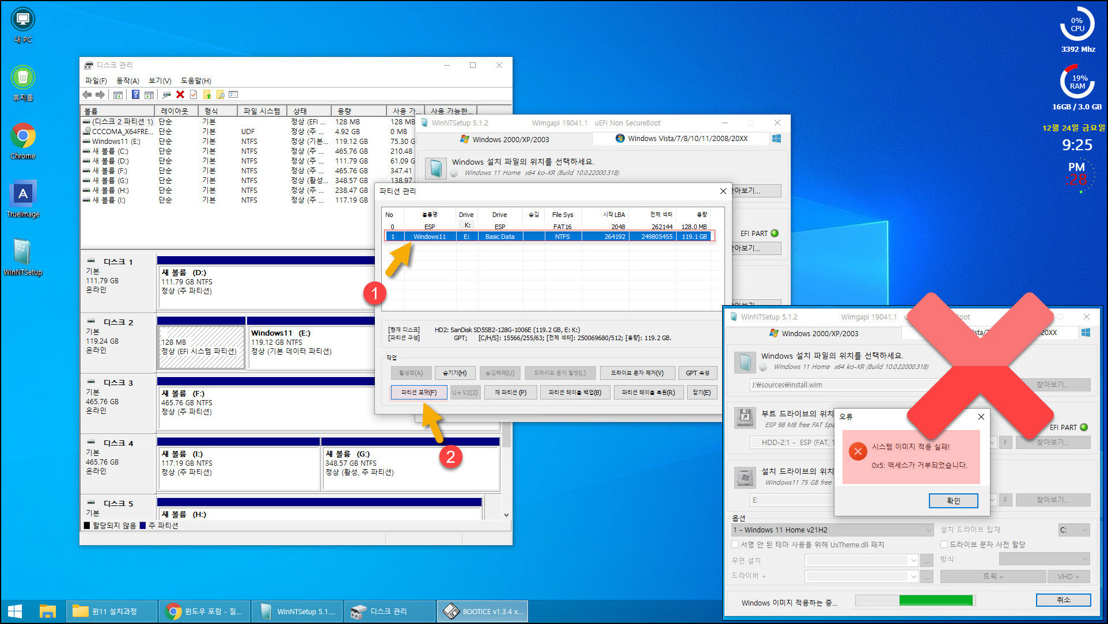Click 숨기기(H) button in partition manager
The image size is (1108, 624).
[x=455, y=373]
